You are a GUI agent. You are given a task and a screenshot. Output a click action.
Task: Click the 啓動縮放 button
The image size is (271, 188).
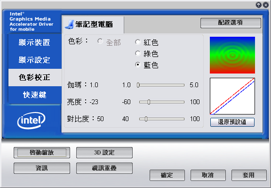pos(42,153)
